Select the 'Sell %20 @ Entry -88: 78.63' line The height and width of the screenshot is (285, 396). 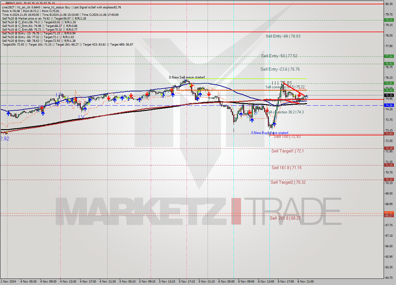(39, 41)
